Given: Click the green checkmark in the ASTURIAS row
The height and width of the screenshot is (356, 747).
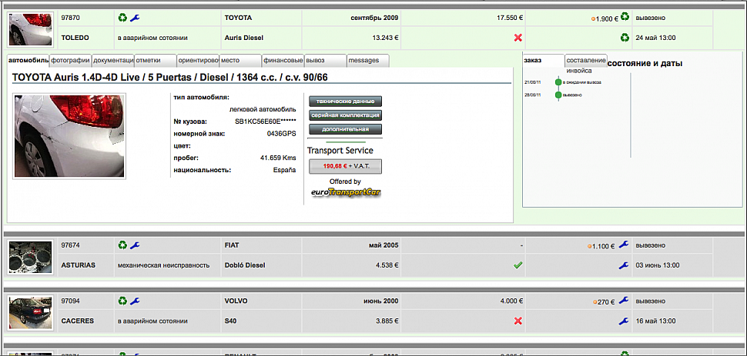Looking at the screenshot, I should tap(518, 265).
